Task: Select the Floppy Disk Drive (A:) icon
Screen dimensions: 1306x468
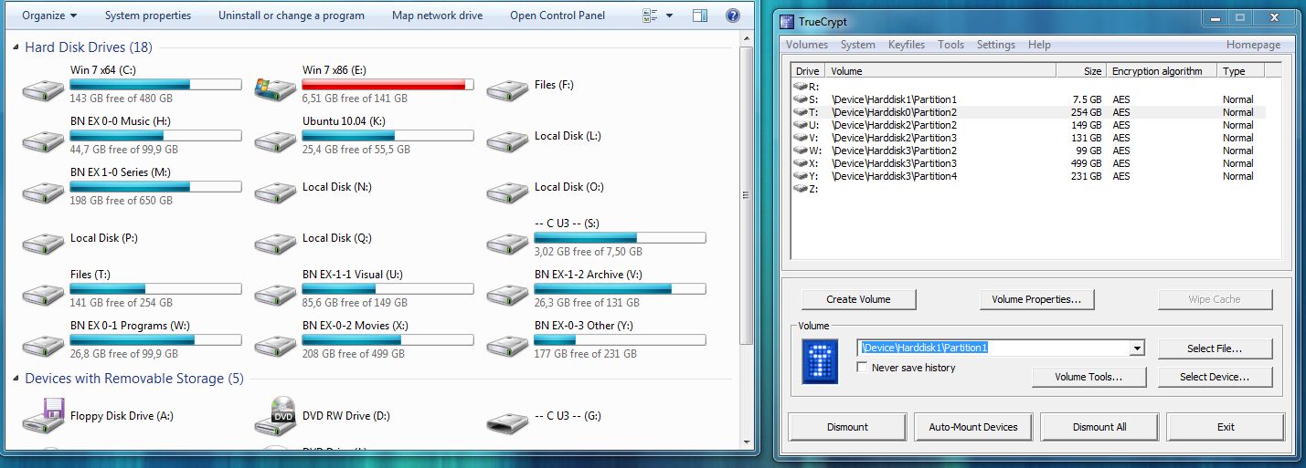Action: point(42,415)
